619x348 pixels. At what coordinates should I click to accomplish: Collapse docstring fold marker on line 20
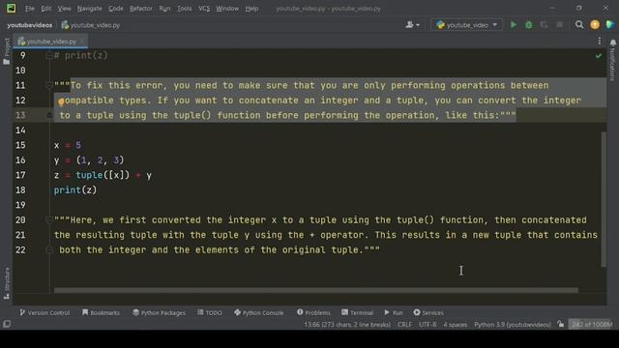[x=49, y=219]
